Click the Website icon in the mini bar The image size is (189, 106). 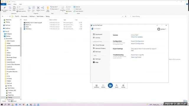click(x=103, y=86)
